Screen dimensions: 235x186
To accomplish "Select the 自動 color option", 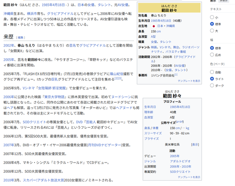I will tap(212, 72).
